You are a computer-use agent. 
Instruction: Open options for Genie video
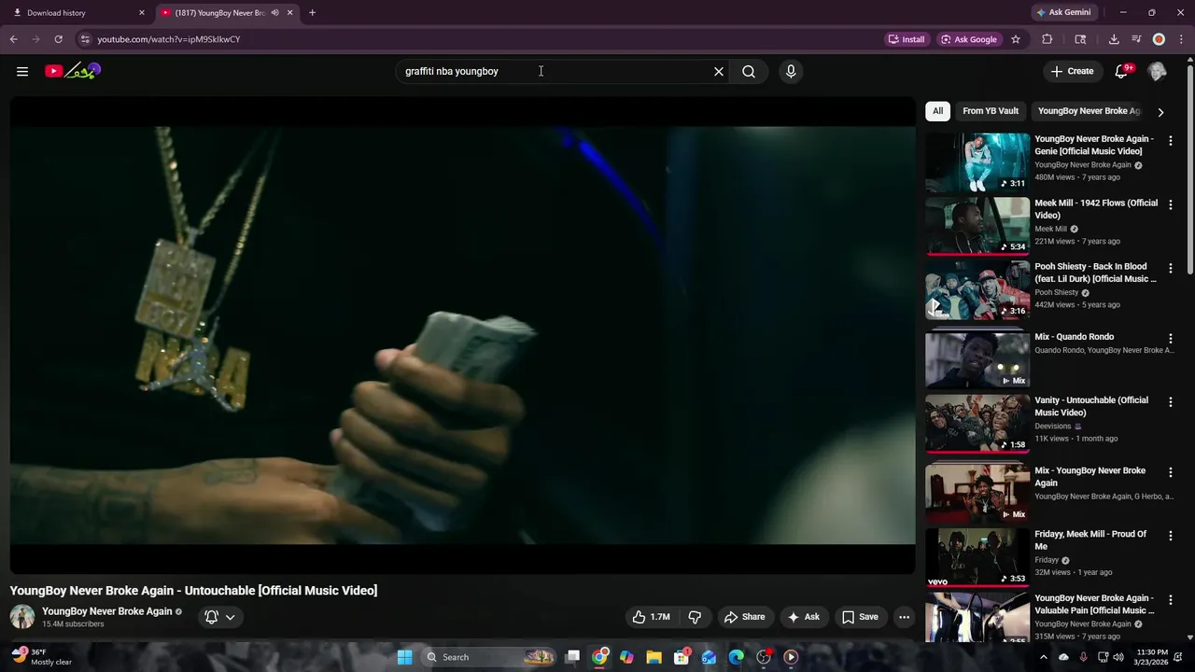tap(1171, 141)
